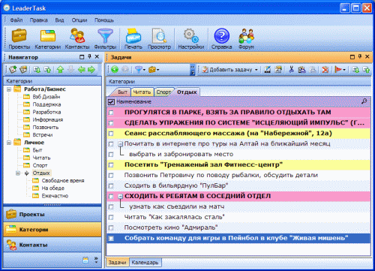Screen dimensions: 375x271
Task: Click the scissors cut icon
Action: [x=291, y=69]
